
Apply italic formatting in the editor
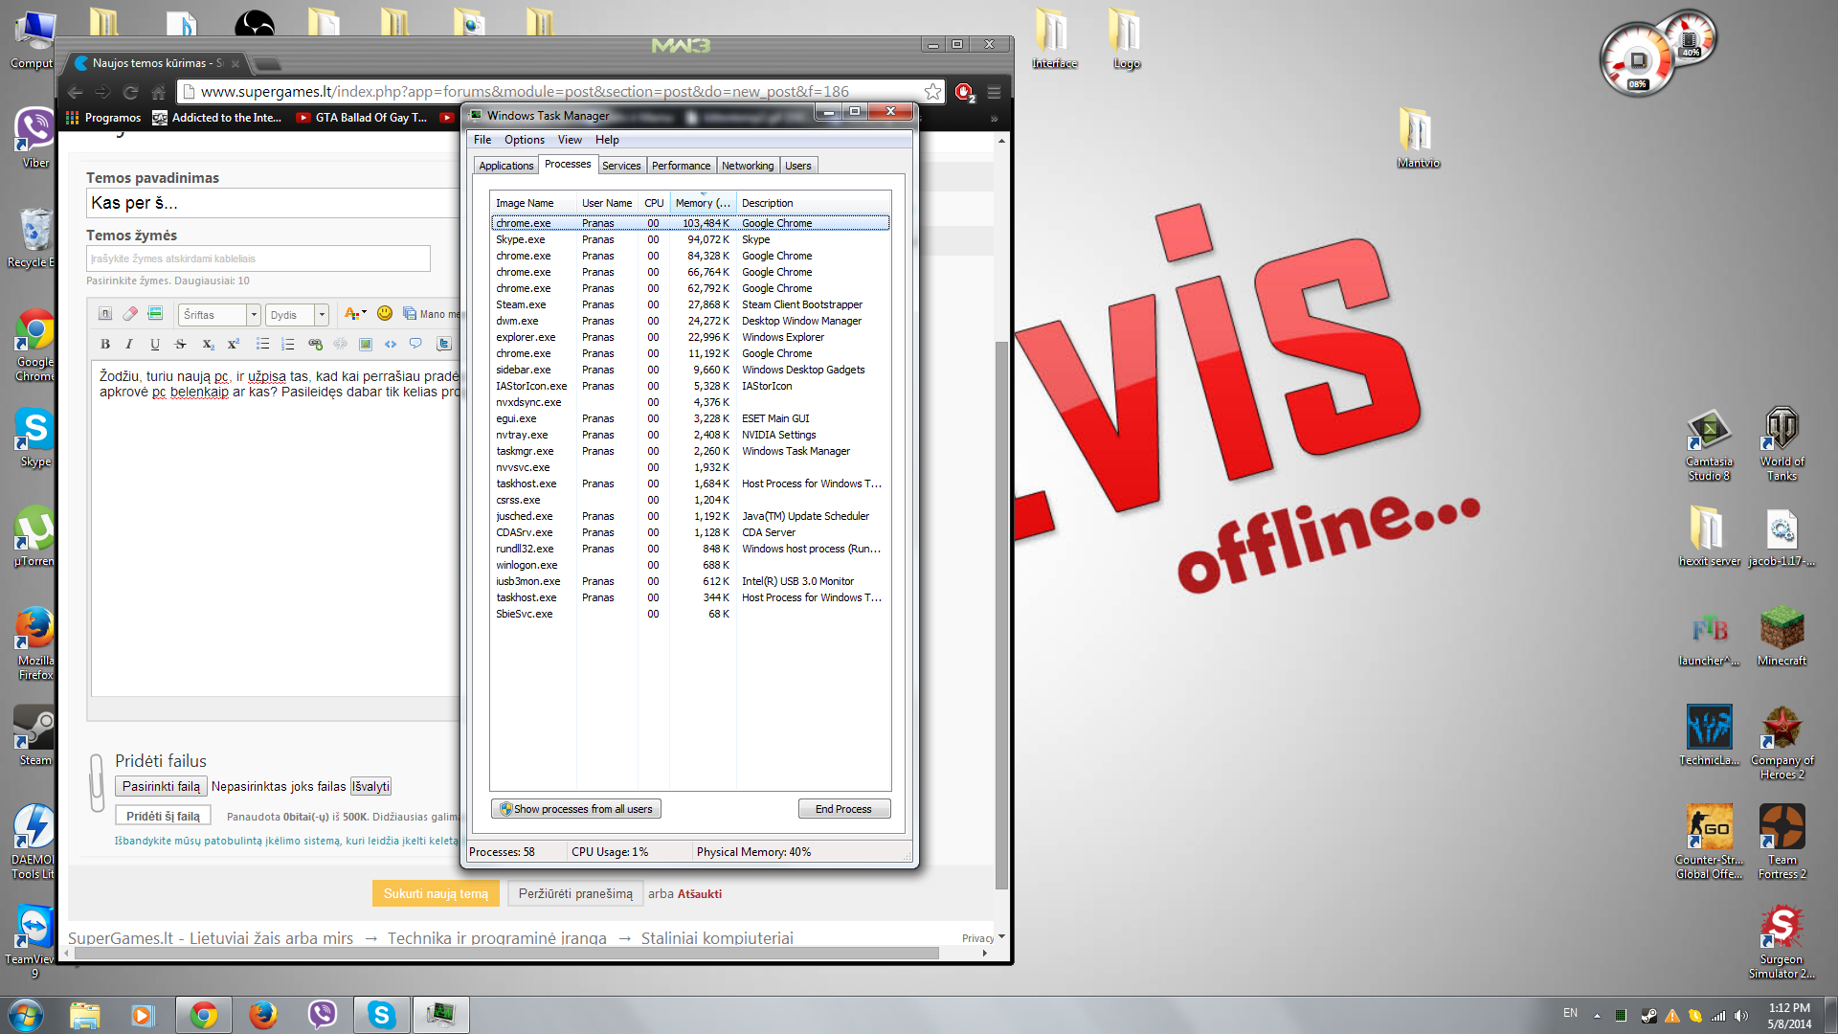coord(129,344)
